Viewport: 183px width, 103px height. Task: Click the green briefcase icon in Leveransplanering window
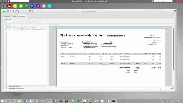coord(4,12)
